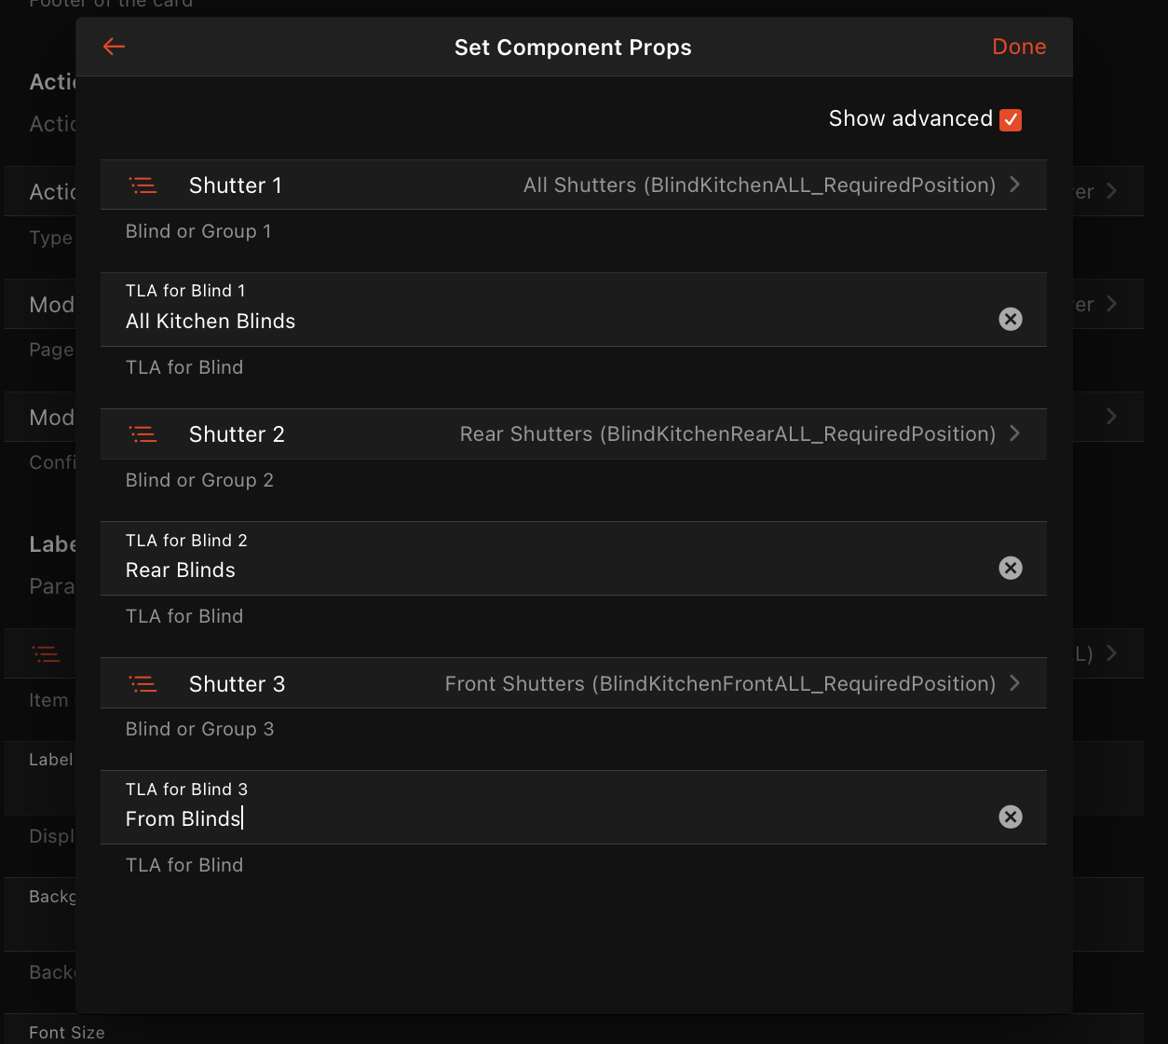Expand the Shutter 1 chevron
The height and width of the screenshot is (1044, 1168).
1015,185
